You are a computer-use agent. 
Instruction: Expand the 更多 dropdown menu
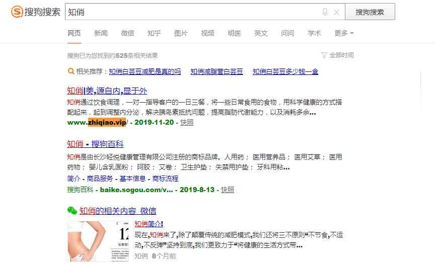[x=344, y=33]
